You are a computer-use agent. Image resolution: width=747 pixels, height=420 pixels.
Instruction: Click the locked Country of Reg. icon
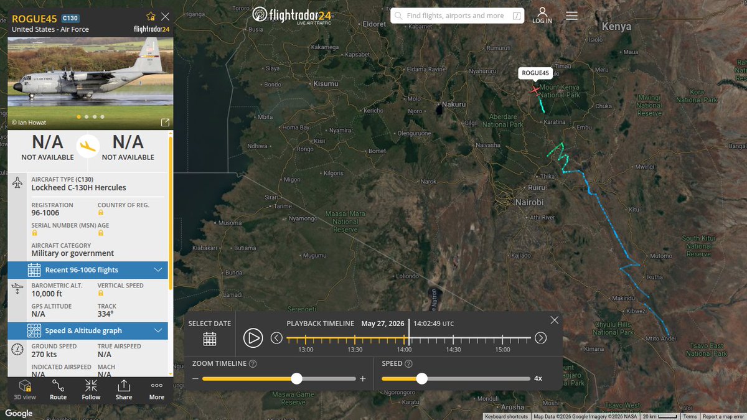(100, 213)
